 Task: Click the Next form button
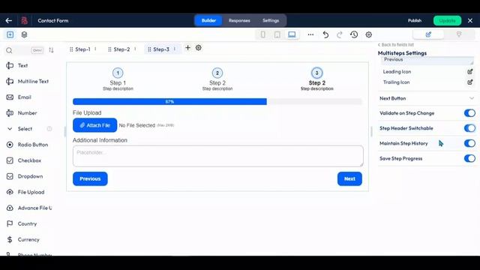pyautogui.click(x=349, y=178)
